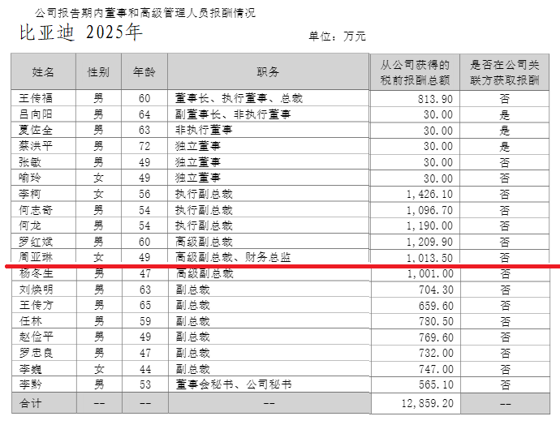Click the unit label 单位：万元
Screen dimensions: 560x425
[337, 36]
